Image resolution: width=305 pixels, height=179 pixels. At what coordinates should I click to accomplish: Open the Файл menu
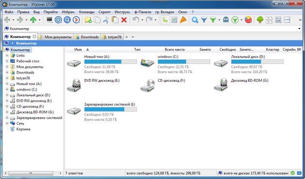click(9, 12)
